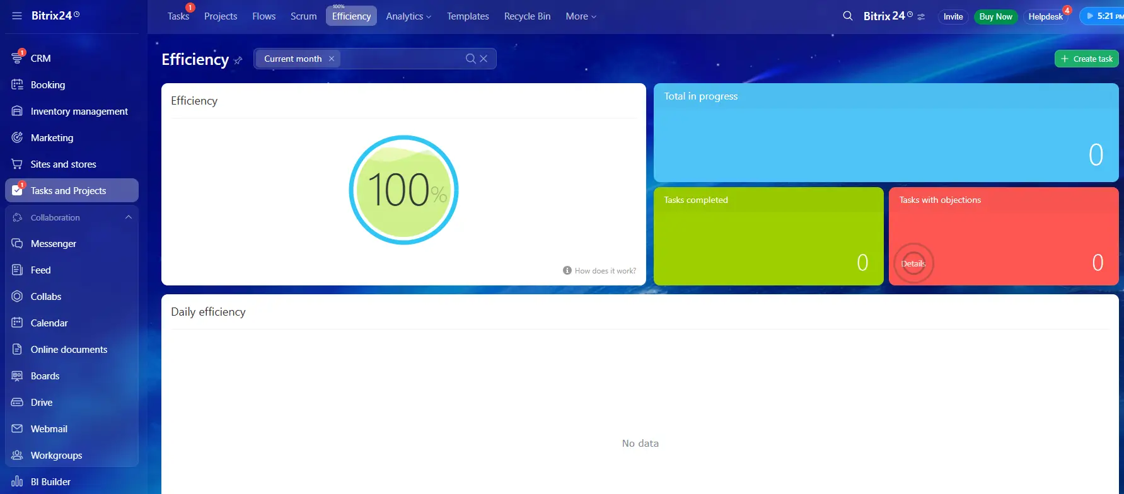Screen dimensions: 1124x494
Task: Click the Create task button
Action: (1086, 59)
